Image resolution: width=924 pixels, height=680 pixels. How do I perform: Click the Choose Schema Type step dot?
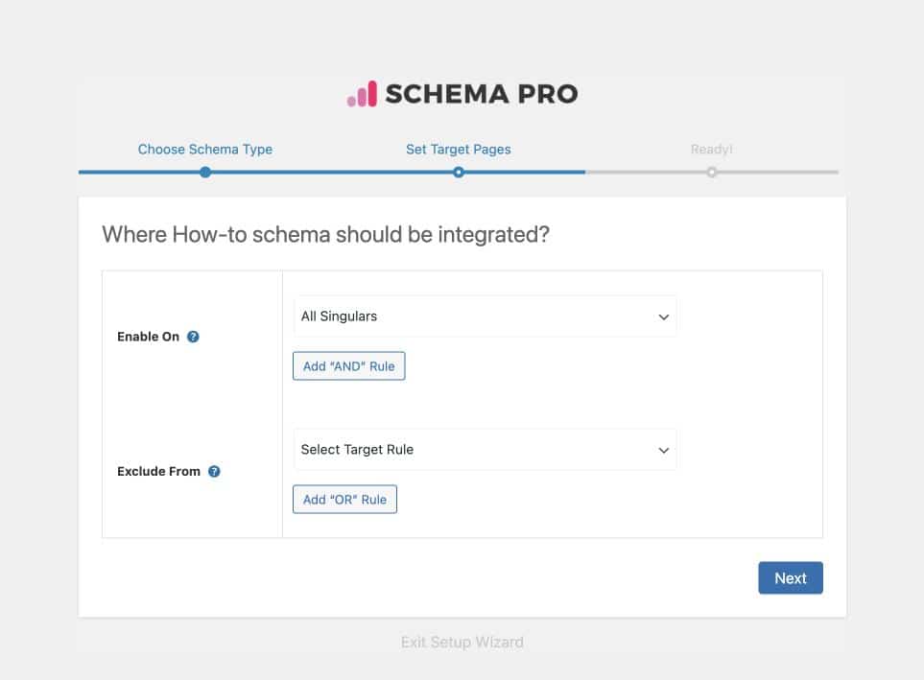[x=205, y=173]
